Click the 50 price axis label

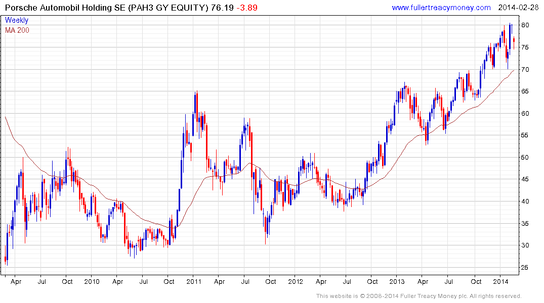click(525, 157)
